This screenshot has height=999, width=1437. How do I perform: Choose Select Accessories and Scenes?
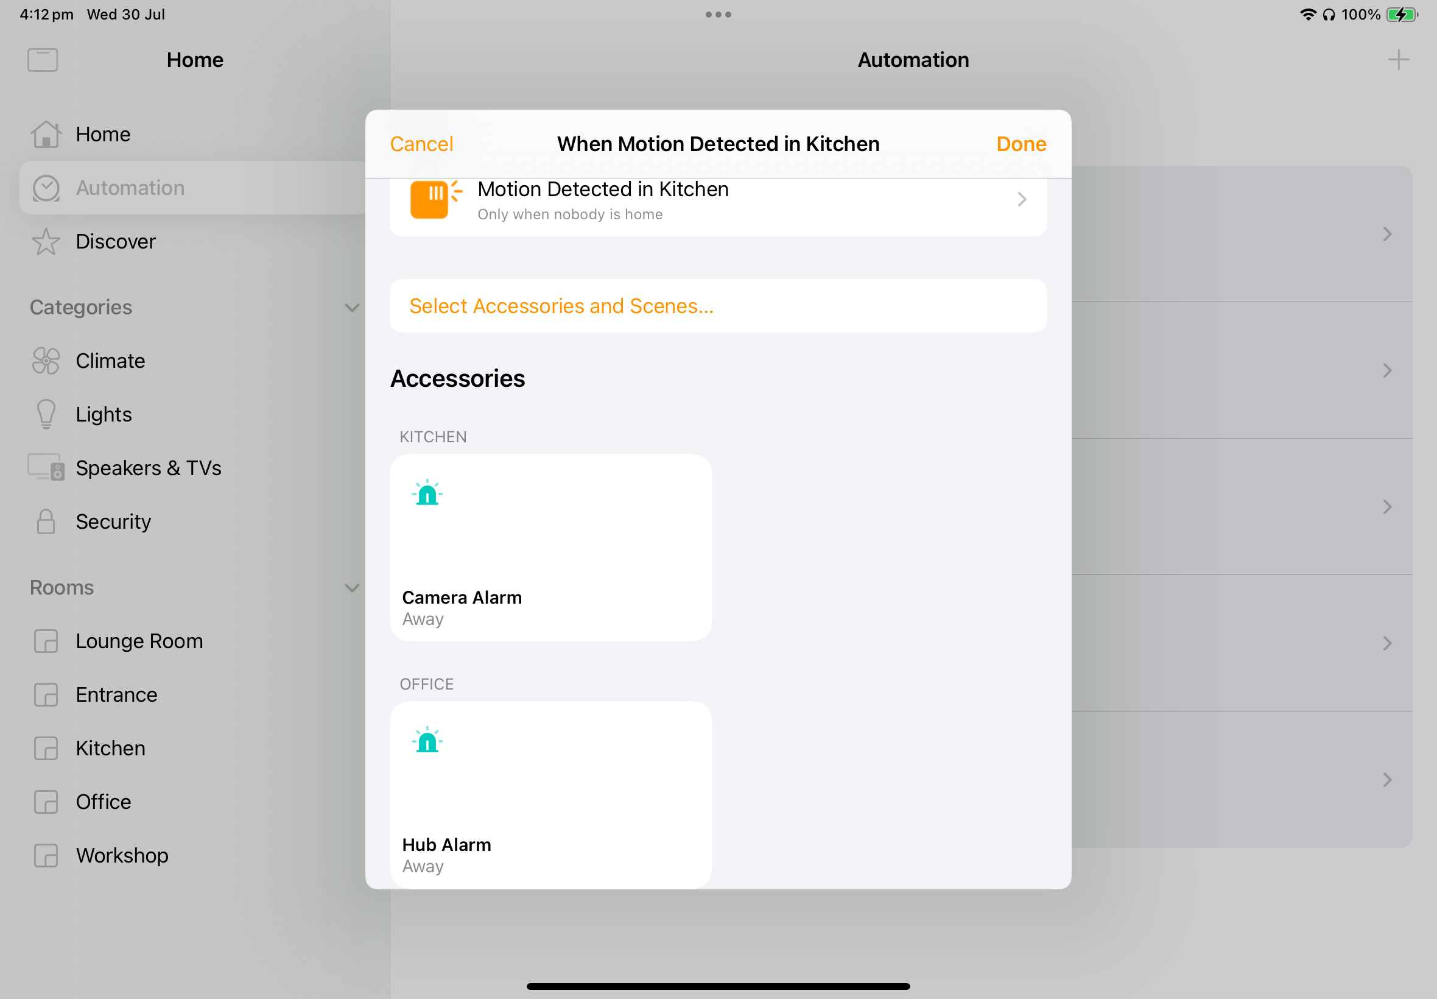561,306
